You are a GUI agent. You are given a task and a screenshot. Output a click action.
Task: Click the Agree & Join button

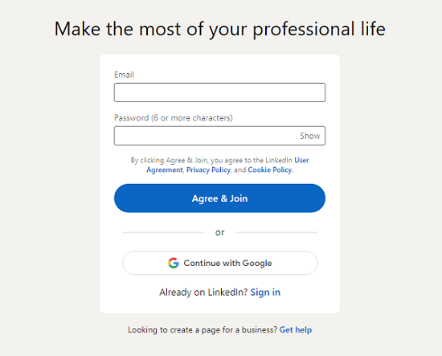(x=219, y=198)
